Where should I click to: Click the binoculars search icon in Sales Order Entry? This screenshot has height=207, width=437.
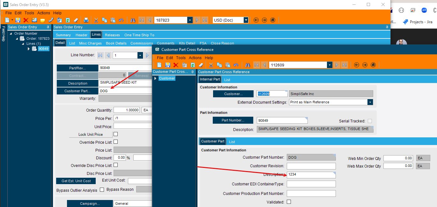coord(133,20)
